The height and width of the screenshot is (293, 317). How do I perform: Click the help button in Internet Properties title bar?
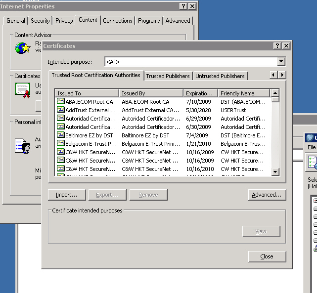[x=183, y=6]
